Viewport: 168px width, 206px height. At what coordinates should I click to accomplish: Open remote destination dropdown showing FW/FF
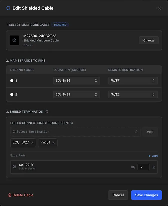pos(133,81)
